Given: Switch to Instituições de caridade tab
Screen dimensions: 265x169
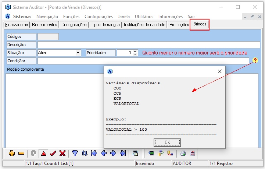Looking at the screenshot, I should point(144,25).
